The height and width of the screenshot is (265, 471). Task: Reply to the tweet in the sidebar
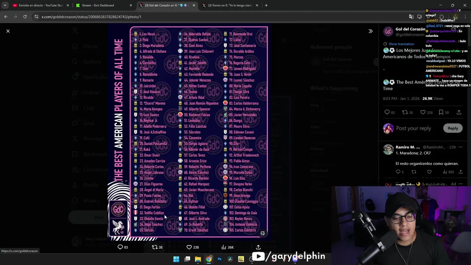[x=387, y=112]
